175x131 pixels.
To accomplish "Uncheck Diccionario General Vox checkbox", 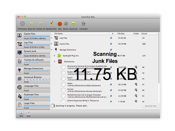I will click(x=111, y=67).
